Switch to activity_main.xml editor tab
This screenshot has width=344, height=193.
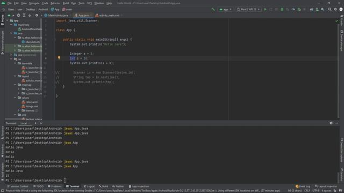coord(108,16)
